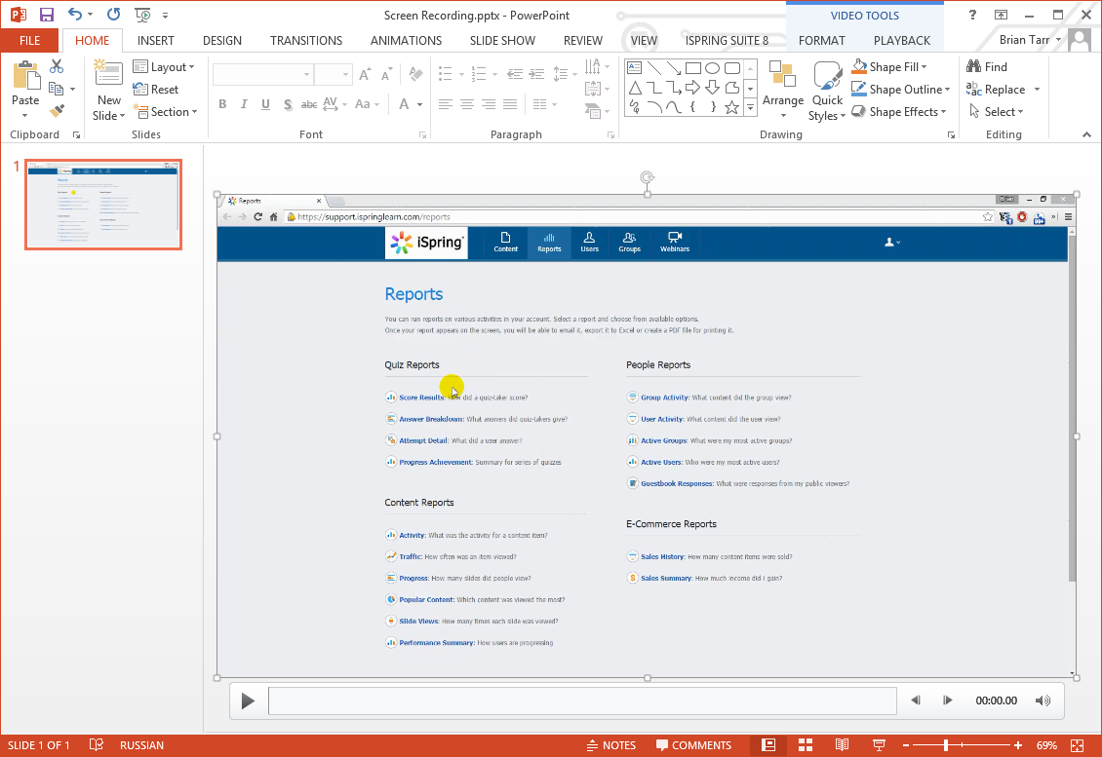The image size is (1102, 757).
Task: Center the text alignment
Action: point(467,104)
